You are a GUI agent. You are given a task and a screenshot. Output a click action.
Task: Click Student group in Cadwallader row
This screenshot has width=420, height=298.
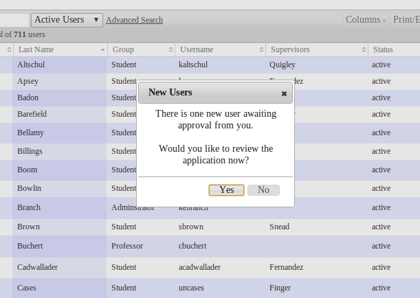point(124,267)
